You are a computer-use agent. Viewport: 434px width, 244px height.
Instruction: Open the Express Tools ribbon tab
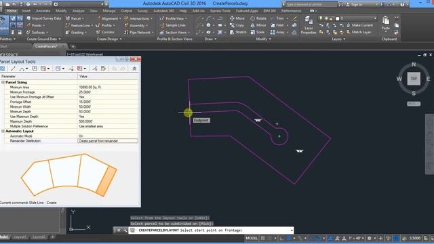coord(220,11)
